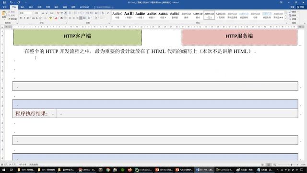Viewport: 307px width, 173px height.
Task: Click the 程序执行结果 table cell
Action: pyautogui.click(x=34, y=113)
